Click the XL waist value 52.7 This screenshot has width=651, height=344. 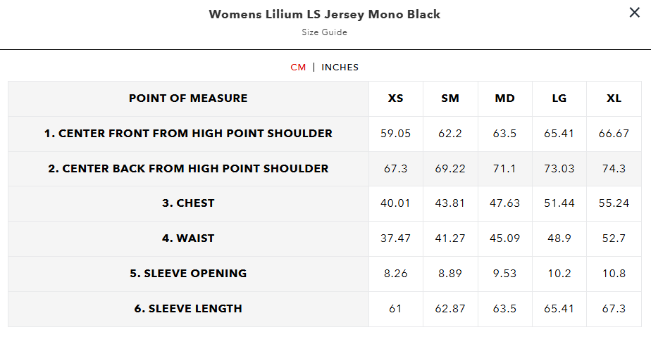tap(614, 238)
